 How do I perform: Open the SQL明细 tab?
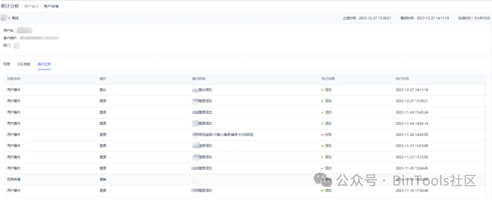[x=24, y=64]
